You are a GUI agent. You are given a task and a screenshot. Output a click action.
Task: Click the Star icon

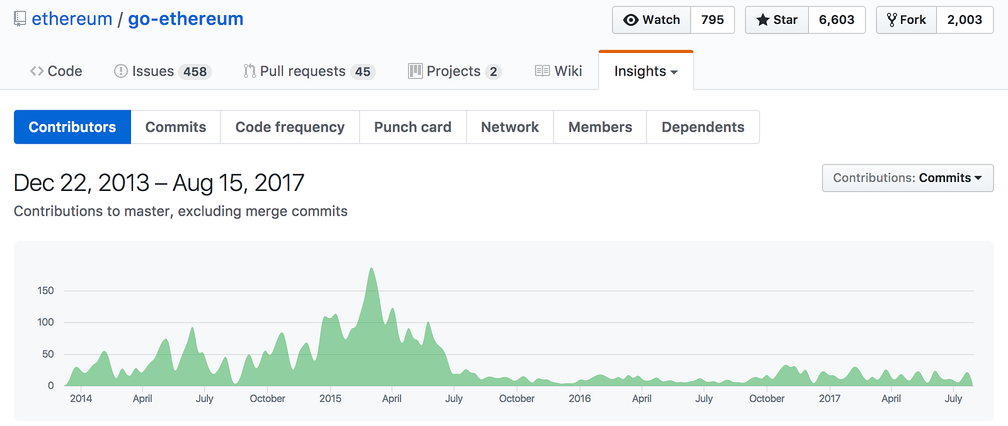pos(763,20)
